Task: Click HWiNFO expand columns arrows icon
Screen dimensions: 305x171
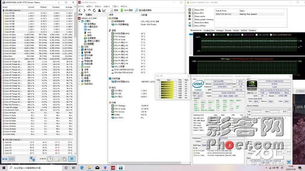Action: click(5, 159)
